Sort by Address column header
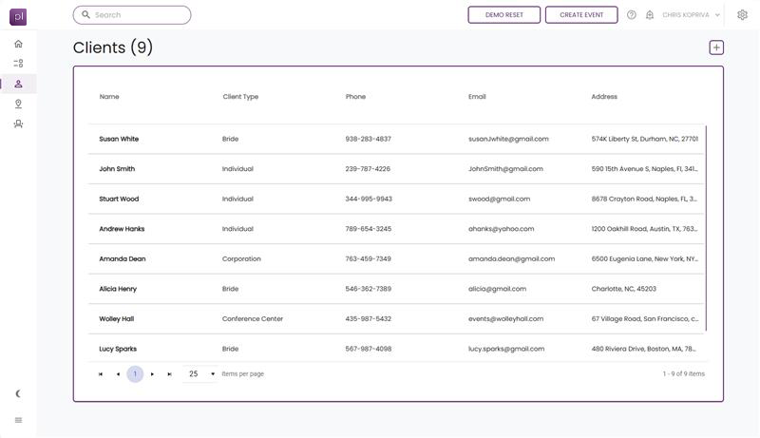This screenshot has height=438, width=760. click(604, 96)
